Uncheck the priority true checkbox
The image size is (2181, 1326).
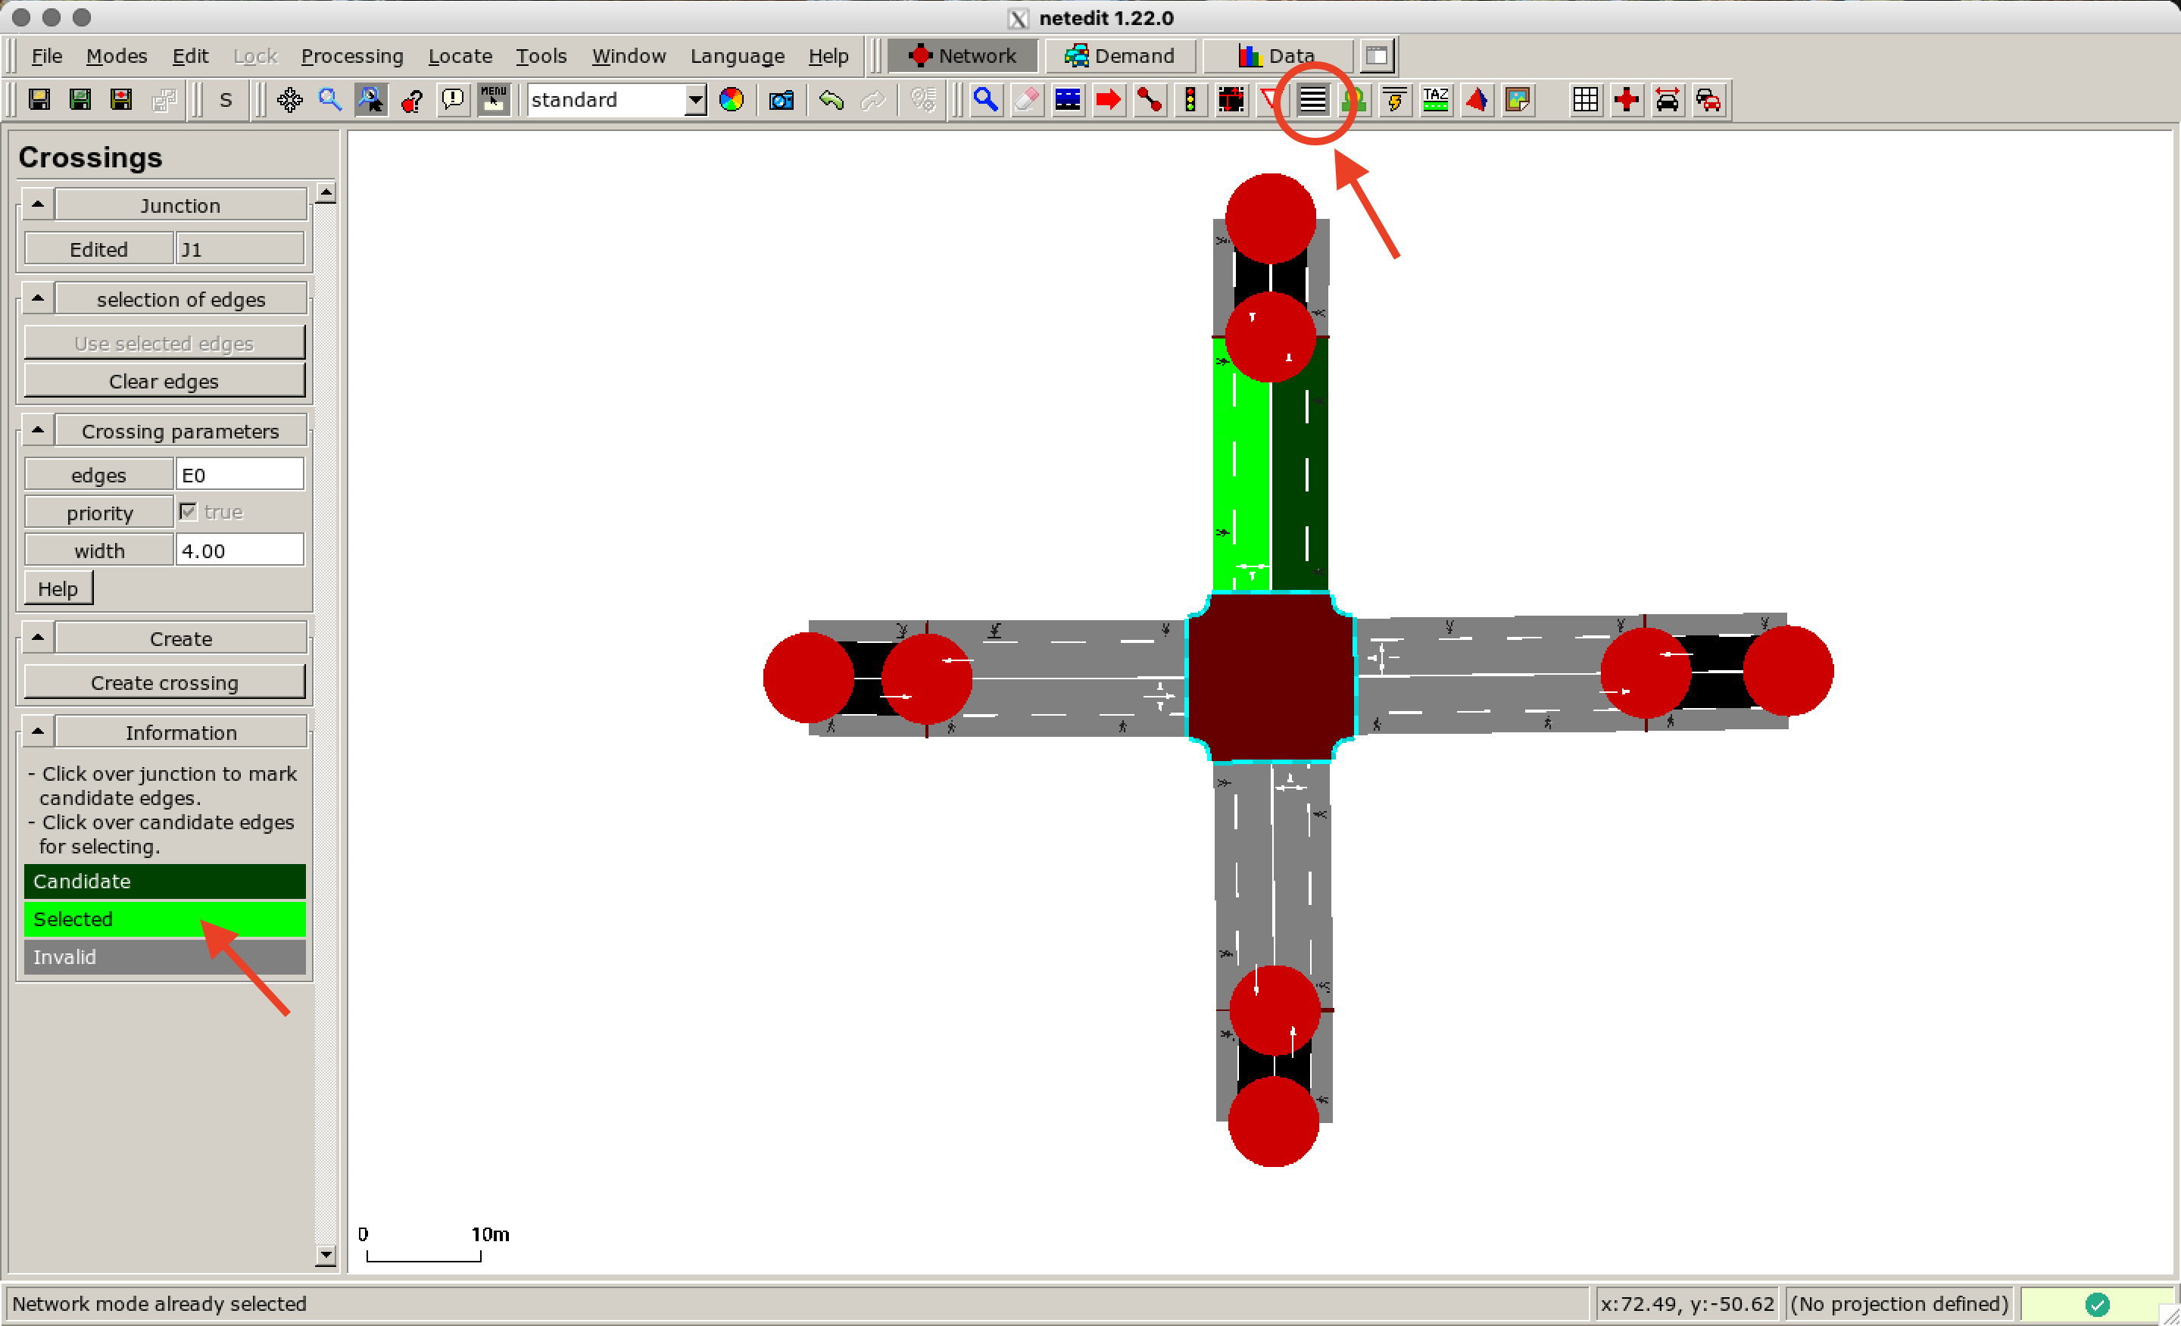click(189, 512)
